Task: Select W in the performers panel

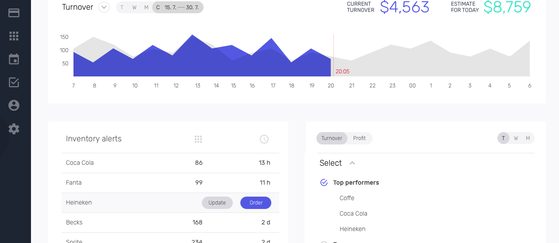Action: point(516,138)
